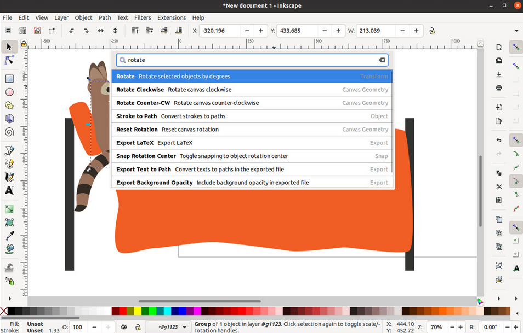Viewport: 523px width, 333px height.
Task: Click the Cut scissors icon
Action: (x=499, y=187)
